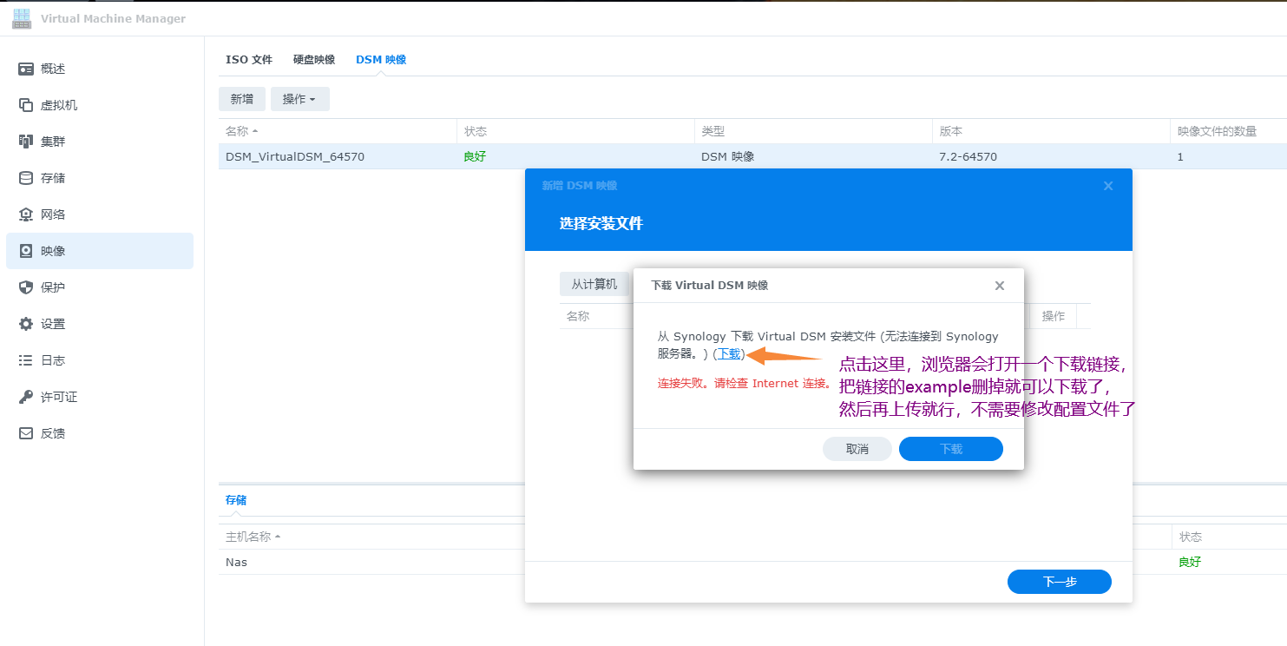Open the 操作 dropdown menu
The width and height of the screenshot is (1287, 646).
click(300, 99)
